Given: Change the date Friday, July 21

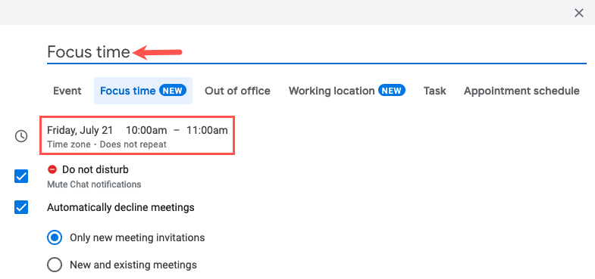Looking at the screenshot, I should click(x=80, y=130).
